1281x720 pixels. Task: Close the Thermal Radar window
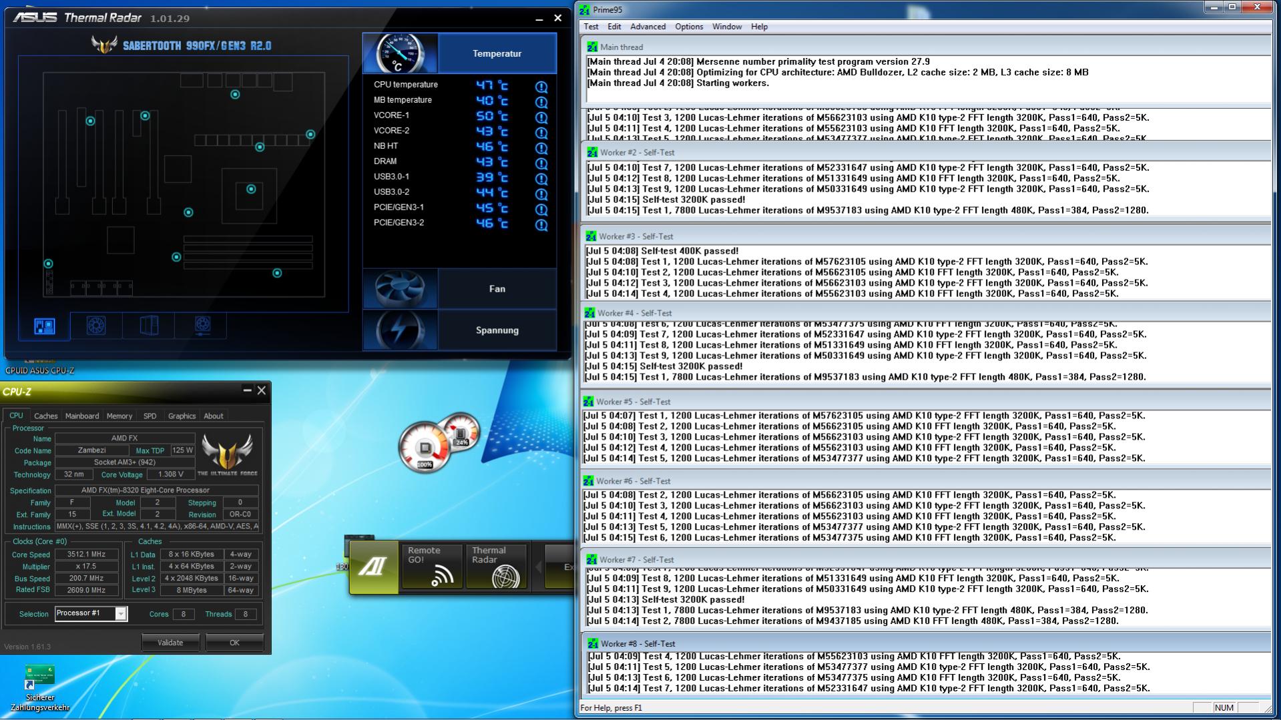pyautogui.click(x=558, y=18)
